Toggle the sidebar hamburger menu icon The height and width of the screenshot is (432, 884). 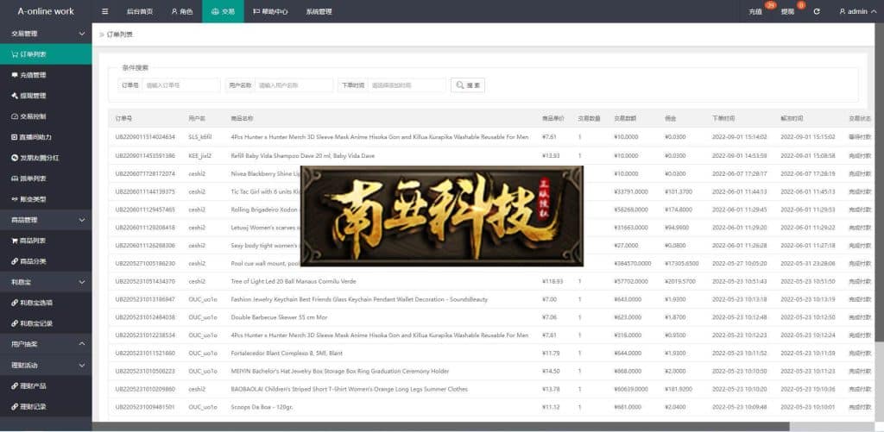[x=105, y=11]
